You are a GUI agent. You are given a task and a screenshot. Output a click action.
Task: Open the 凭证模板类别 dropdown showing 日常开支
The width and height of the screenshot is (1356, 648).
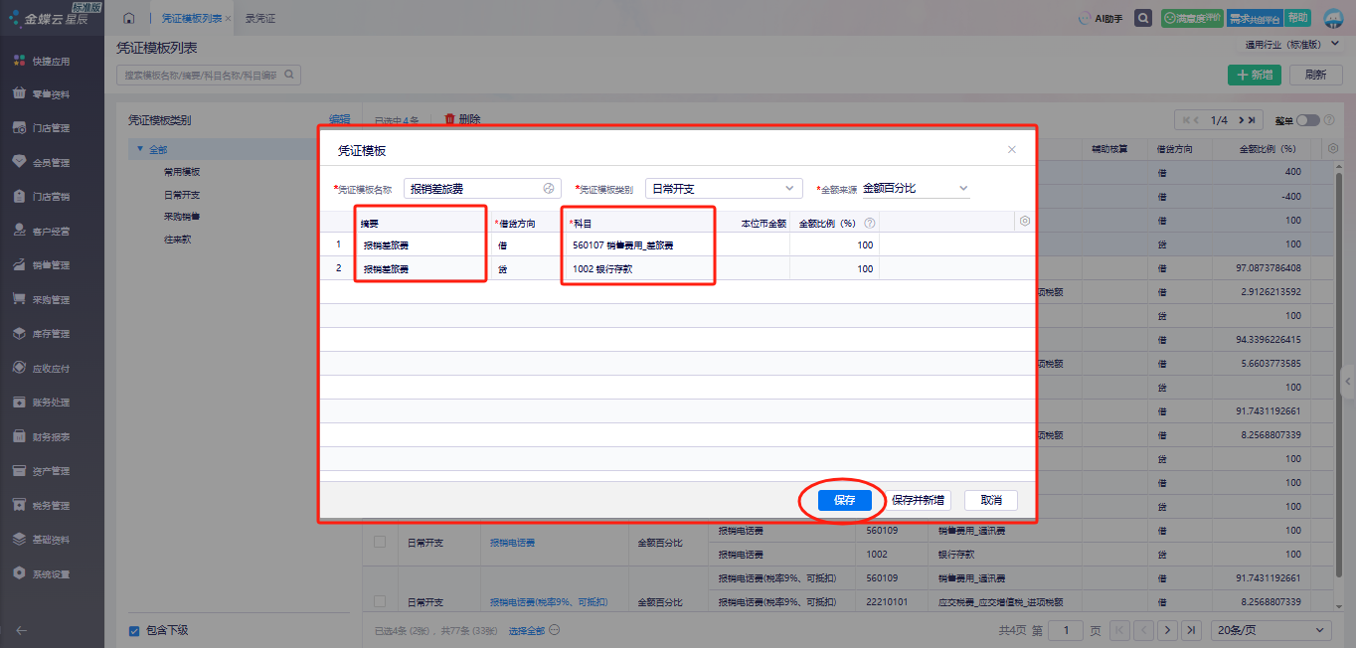(x=723, y=188)
